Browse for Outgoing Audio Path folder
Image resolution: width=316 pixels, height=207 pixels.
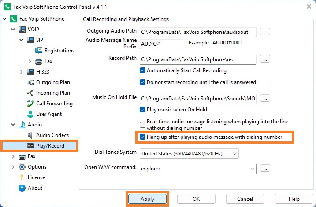point(265,32)
